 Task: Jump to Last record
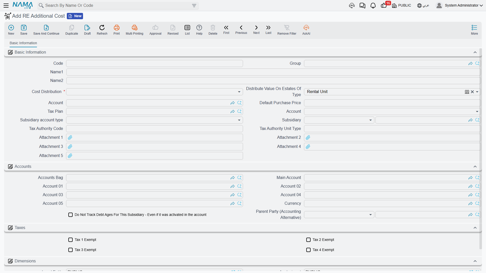pyautogui.click(x=268, y=30)
